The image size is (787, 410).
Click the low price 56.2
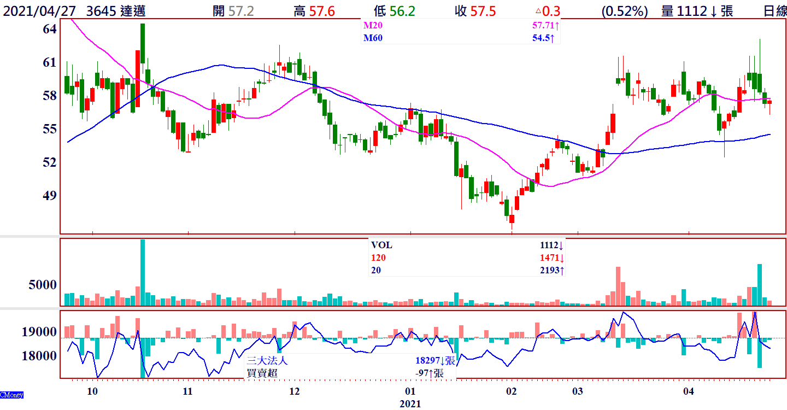point(402,10)
